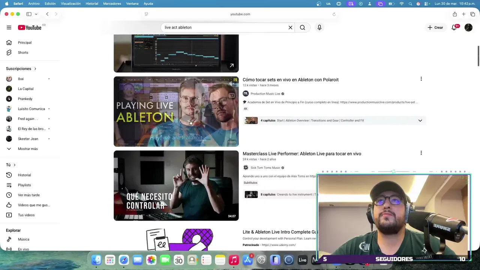480x270 pixels.
Task: Open the Masterclass Live Performer title
Action: pyautogui.click(x=302, y=154)
